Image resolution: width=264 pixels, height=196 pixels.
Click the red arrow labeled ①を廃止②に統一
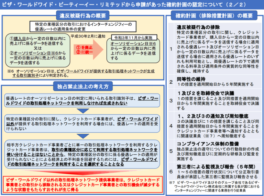pyautogui.click(x=88, y=50)
